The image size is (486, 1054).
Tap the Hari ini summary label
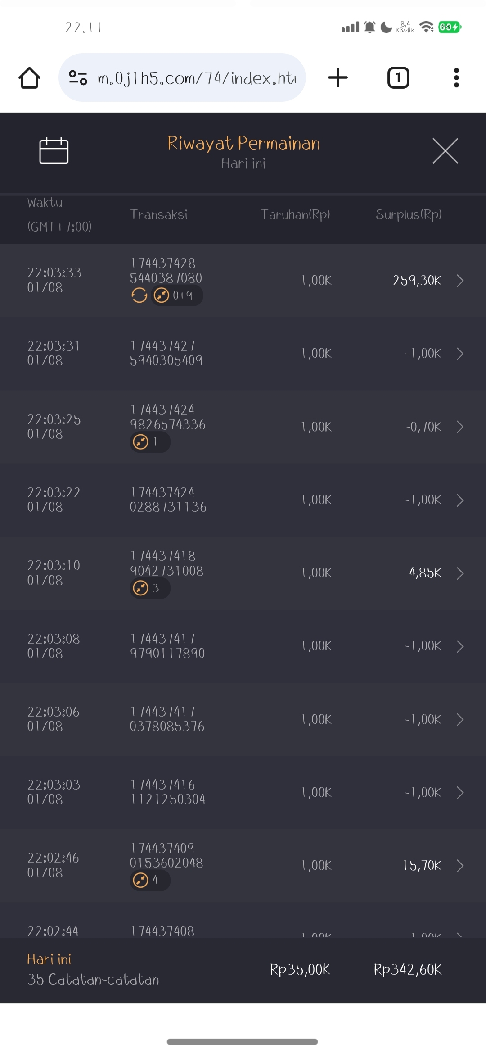[x=49, y=959]
